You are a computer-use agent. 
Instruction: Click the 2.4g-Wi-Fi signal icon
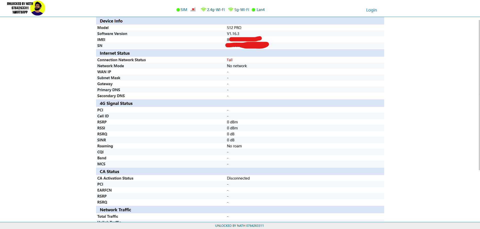[203, 9]
